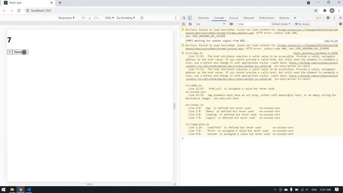This screenshot has height=193, width=343.
Task: Click the viewport width field 737
Action: pos(83,18)
